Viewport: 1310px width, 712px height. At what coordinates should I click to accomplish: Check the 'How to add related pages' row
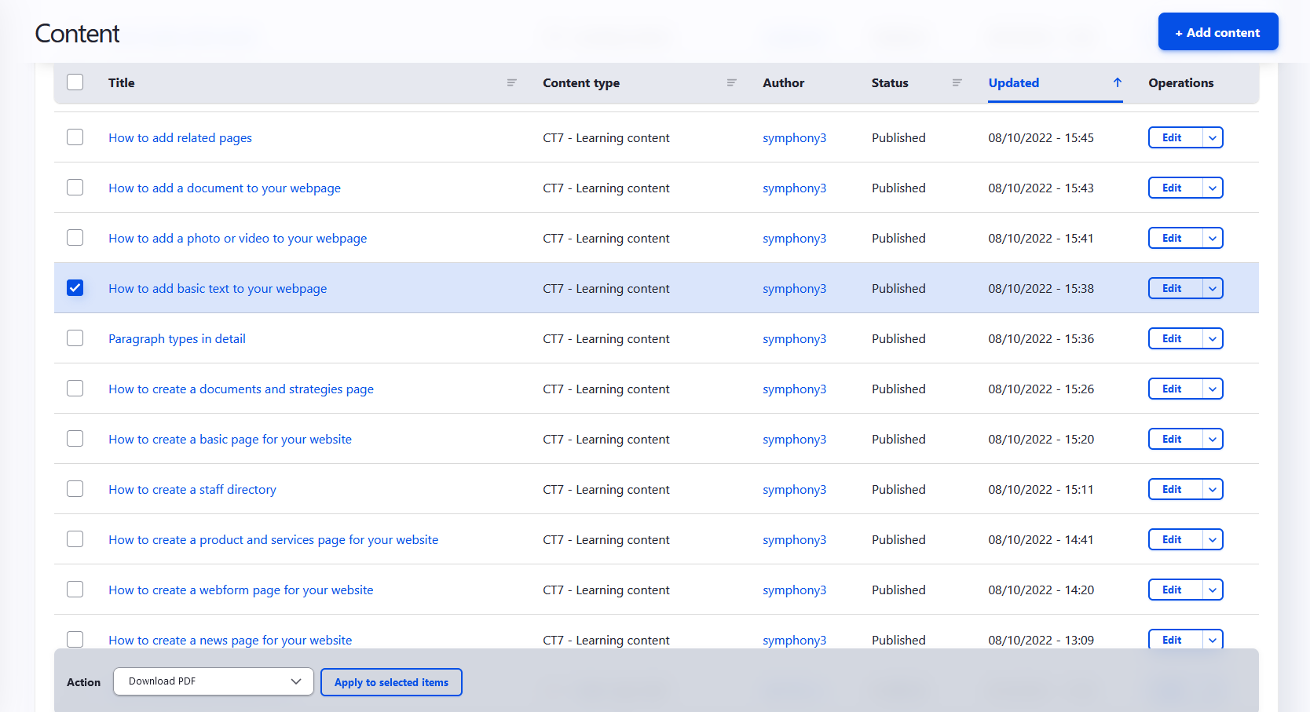click(75, 137)
